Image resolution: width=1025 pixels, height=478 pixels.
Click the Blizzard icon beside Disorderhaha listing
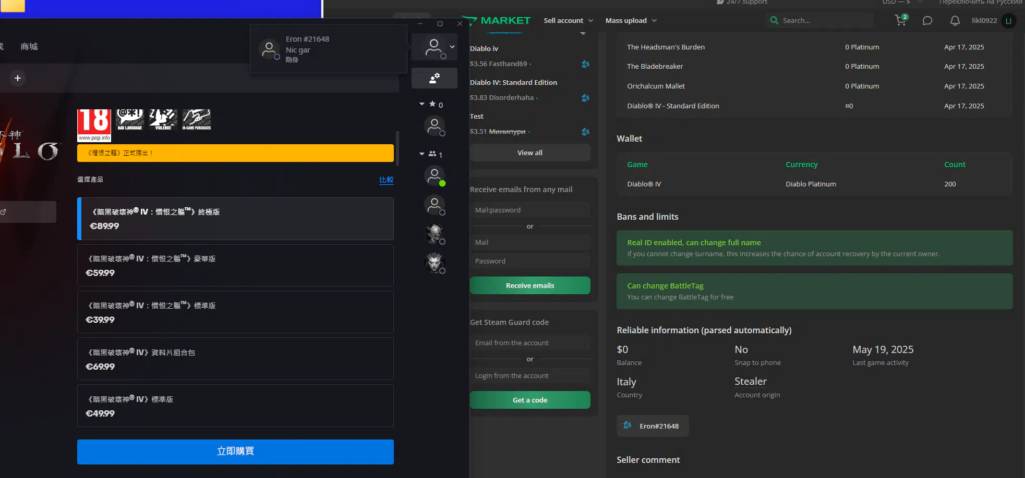pos(585,98)
